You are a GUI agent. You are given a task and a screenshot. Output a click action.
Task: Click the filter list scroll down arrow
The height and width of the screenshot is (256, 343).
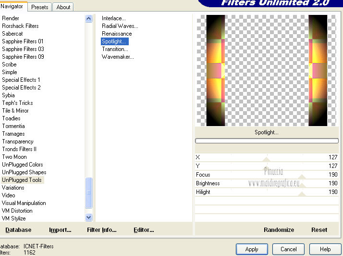(88, 217)
